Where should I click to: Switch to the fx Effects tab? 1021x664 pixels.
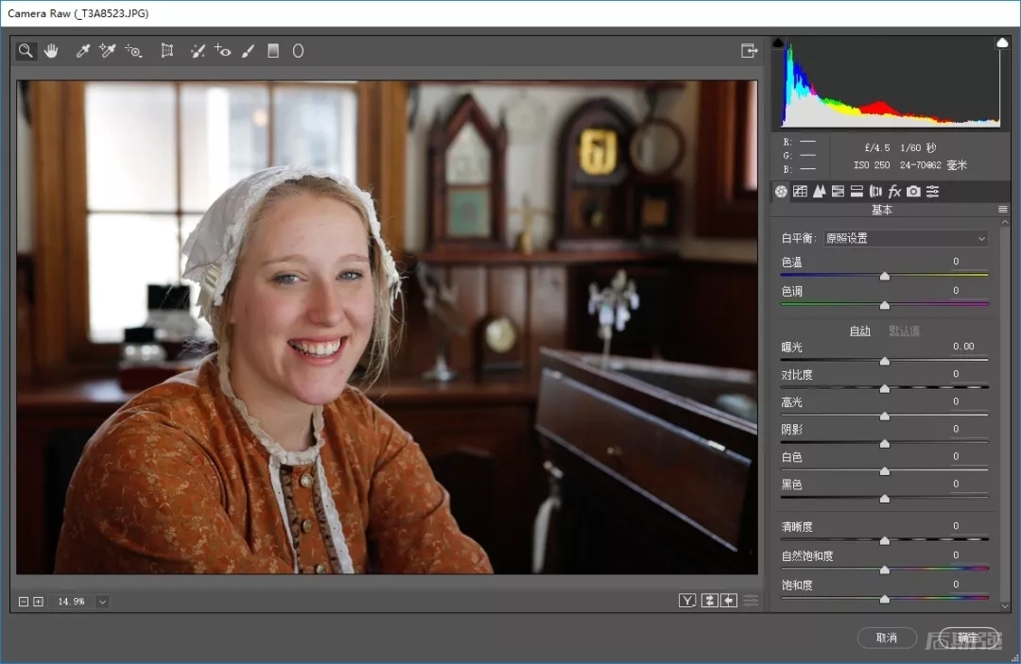[x=894, y=192]
